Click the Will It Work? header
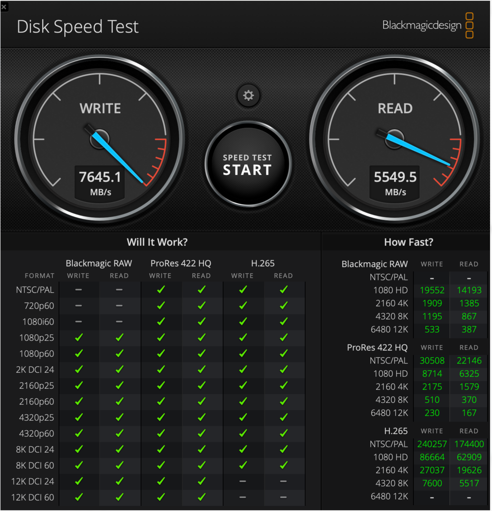This screenshot has height=511, width=492. 157,242
